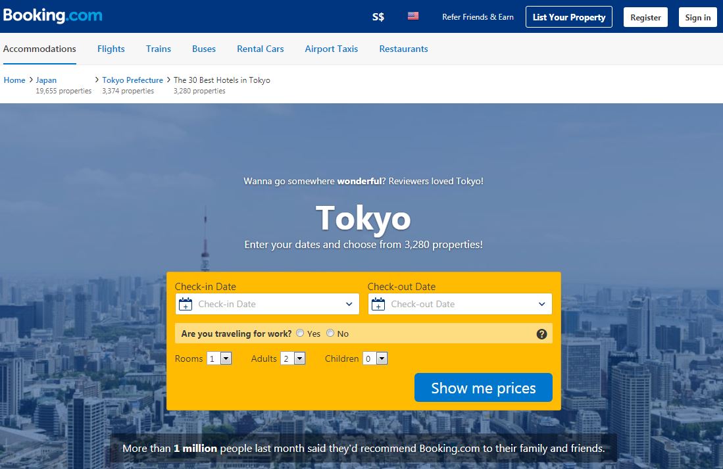Expand the Children count dropdown
This screenshot has width=723, height=469.
(376, 358)
